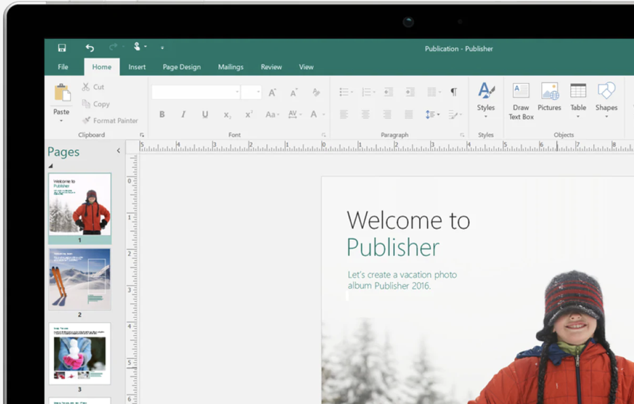634x404 pixels.
Task: Open the Table insert dropdown
Action: [578, 117]
